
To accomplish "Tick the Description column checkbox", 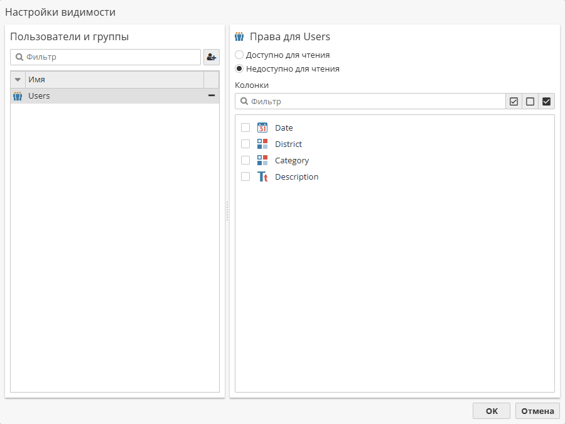I will [245, 177].
